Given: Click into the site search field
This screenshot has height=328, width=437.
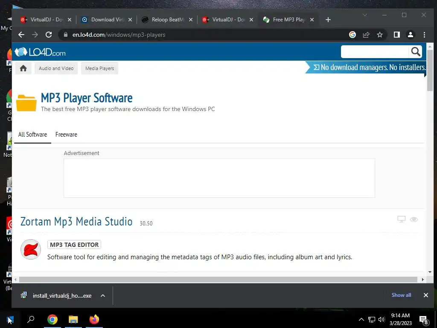Looking at the screenshot, I should [375, 52].
